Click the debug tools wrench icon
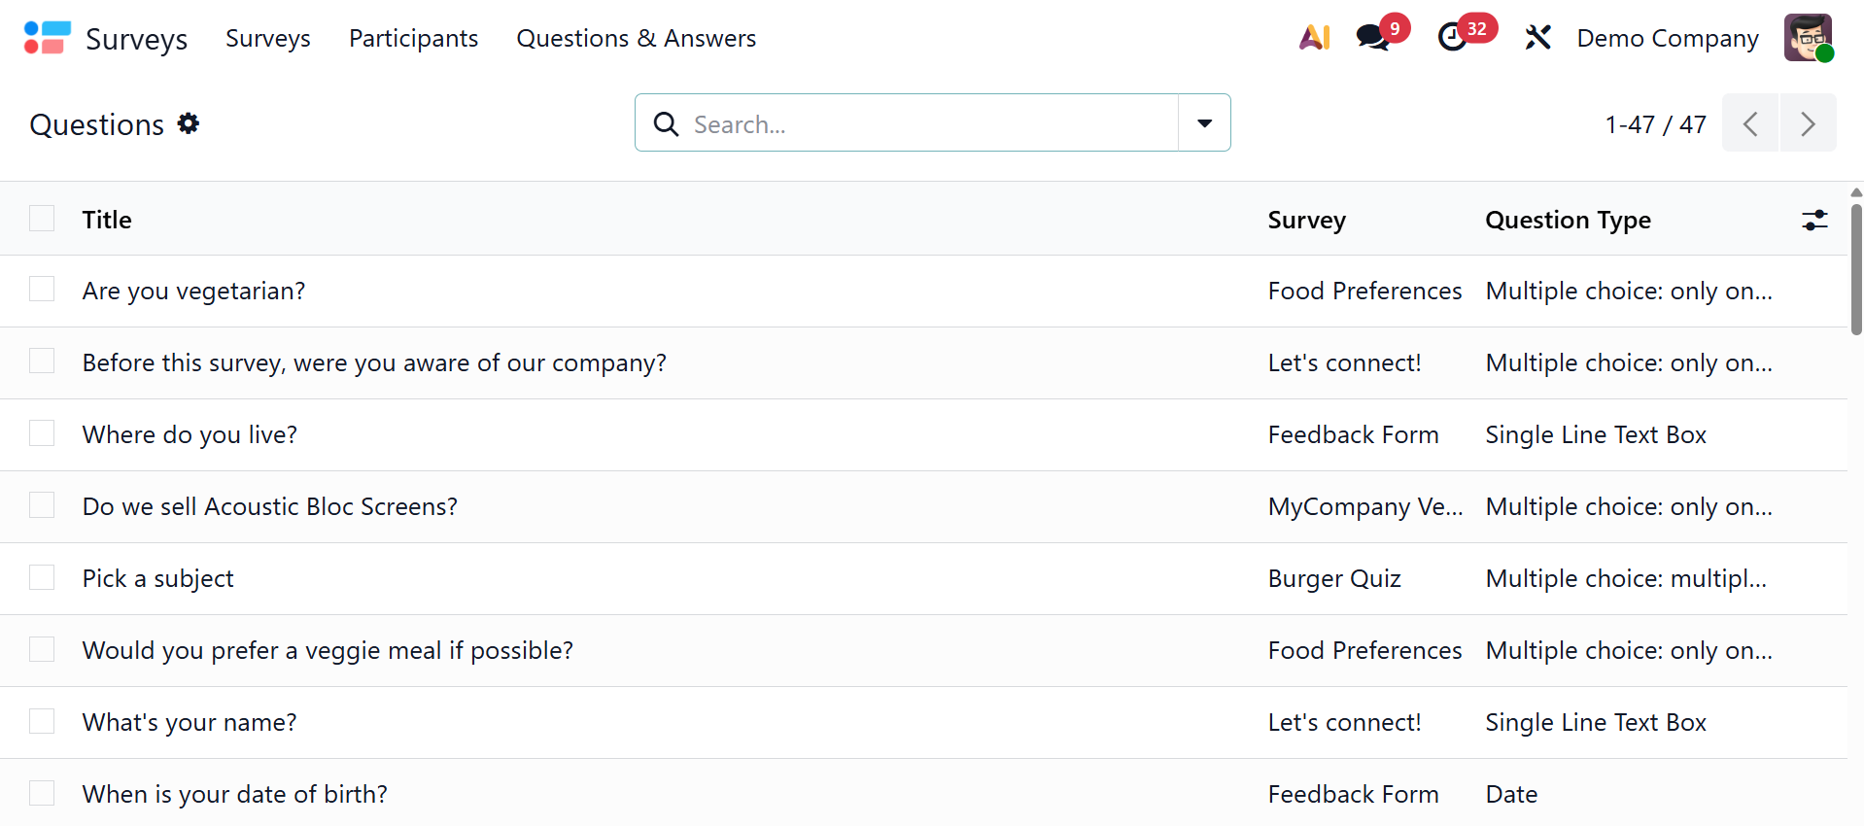 pyautogui.click(x=1537, y=38)
